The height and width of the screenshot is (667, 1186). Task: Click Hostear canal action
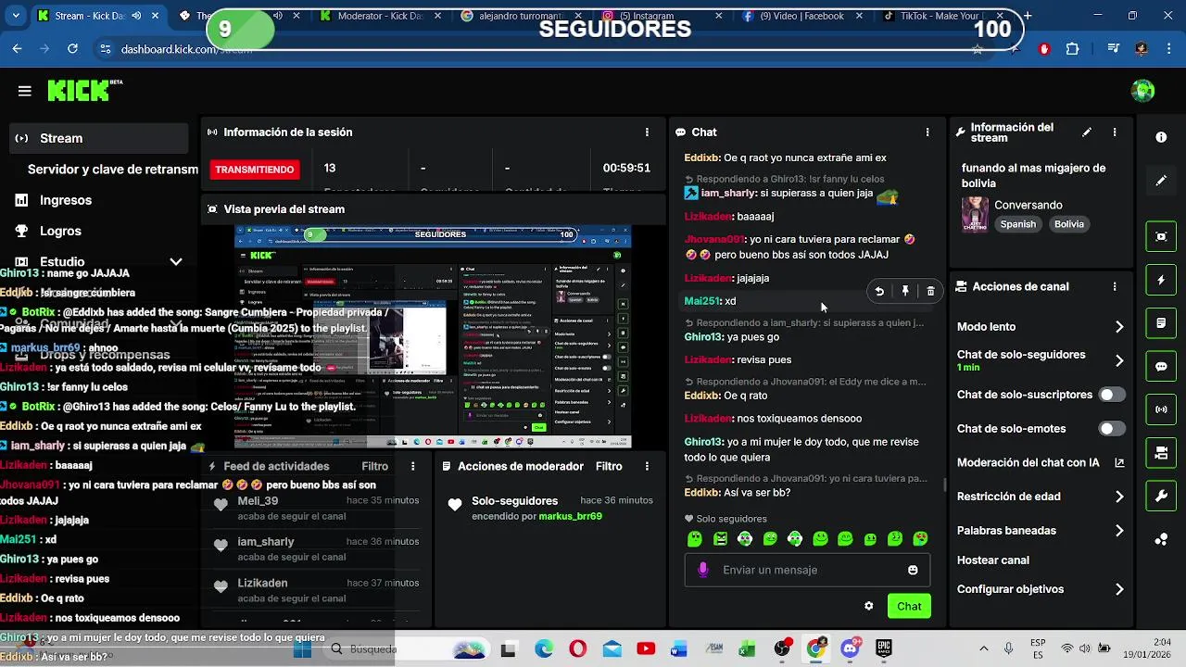click(992, 560)
